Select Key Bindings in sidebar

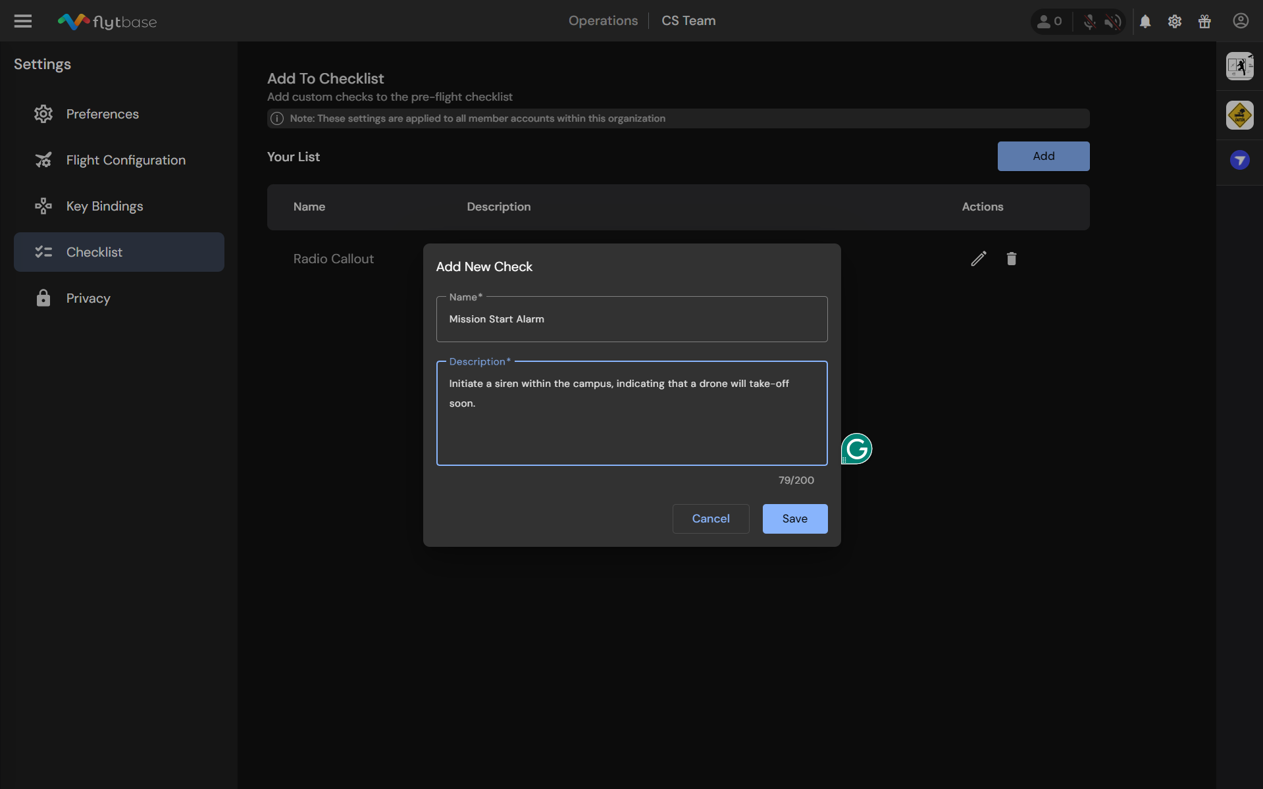(104, 206)
